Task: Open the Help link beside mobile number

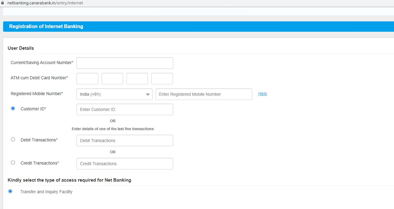Action: (x=263, y=94)
